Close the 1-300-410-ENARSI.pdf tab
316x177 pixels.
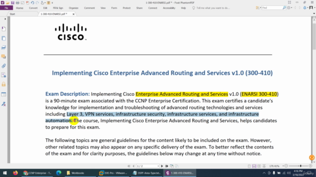click(74, 14)
